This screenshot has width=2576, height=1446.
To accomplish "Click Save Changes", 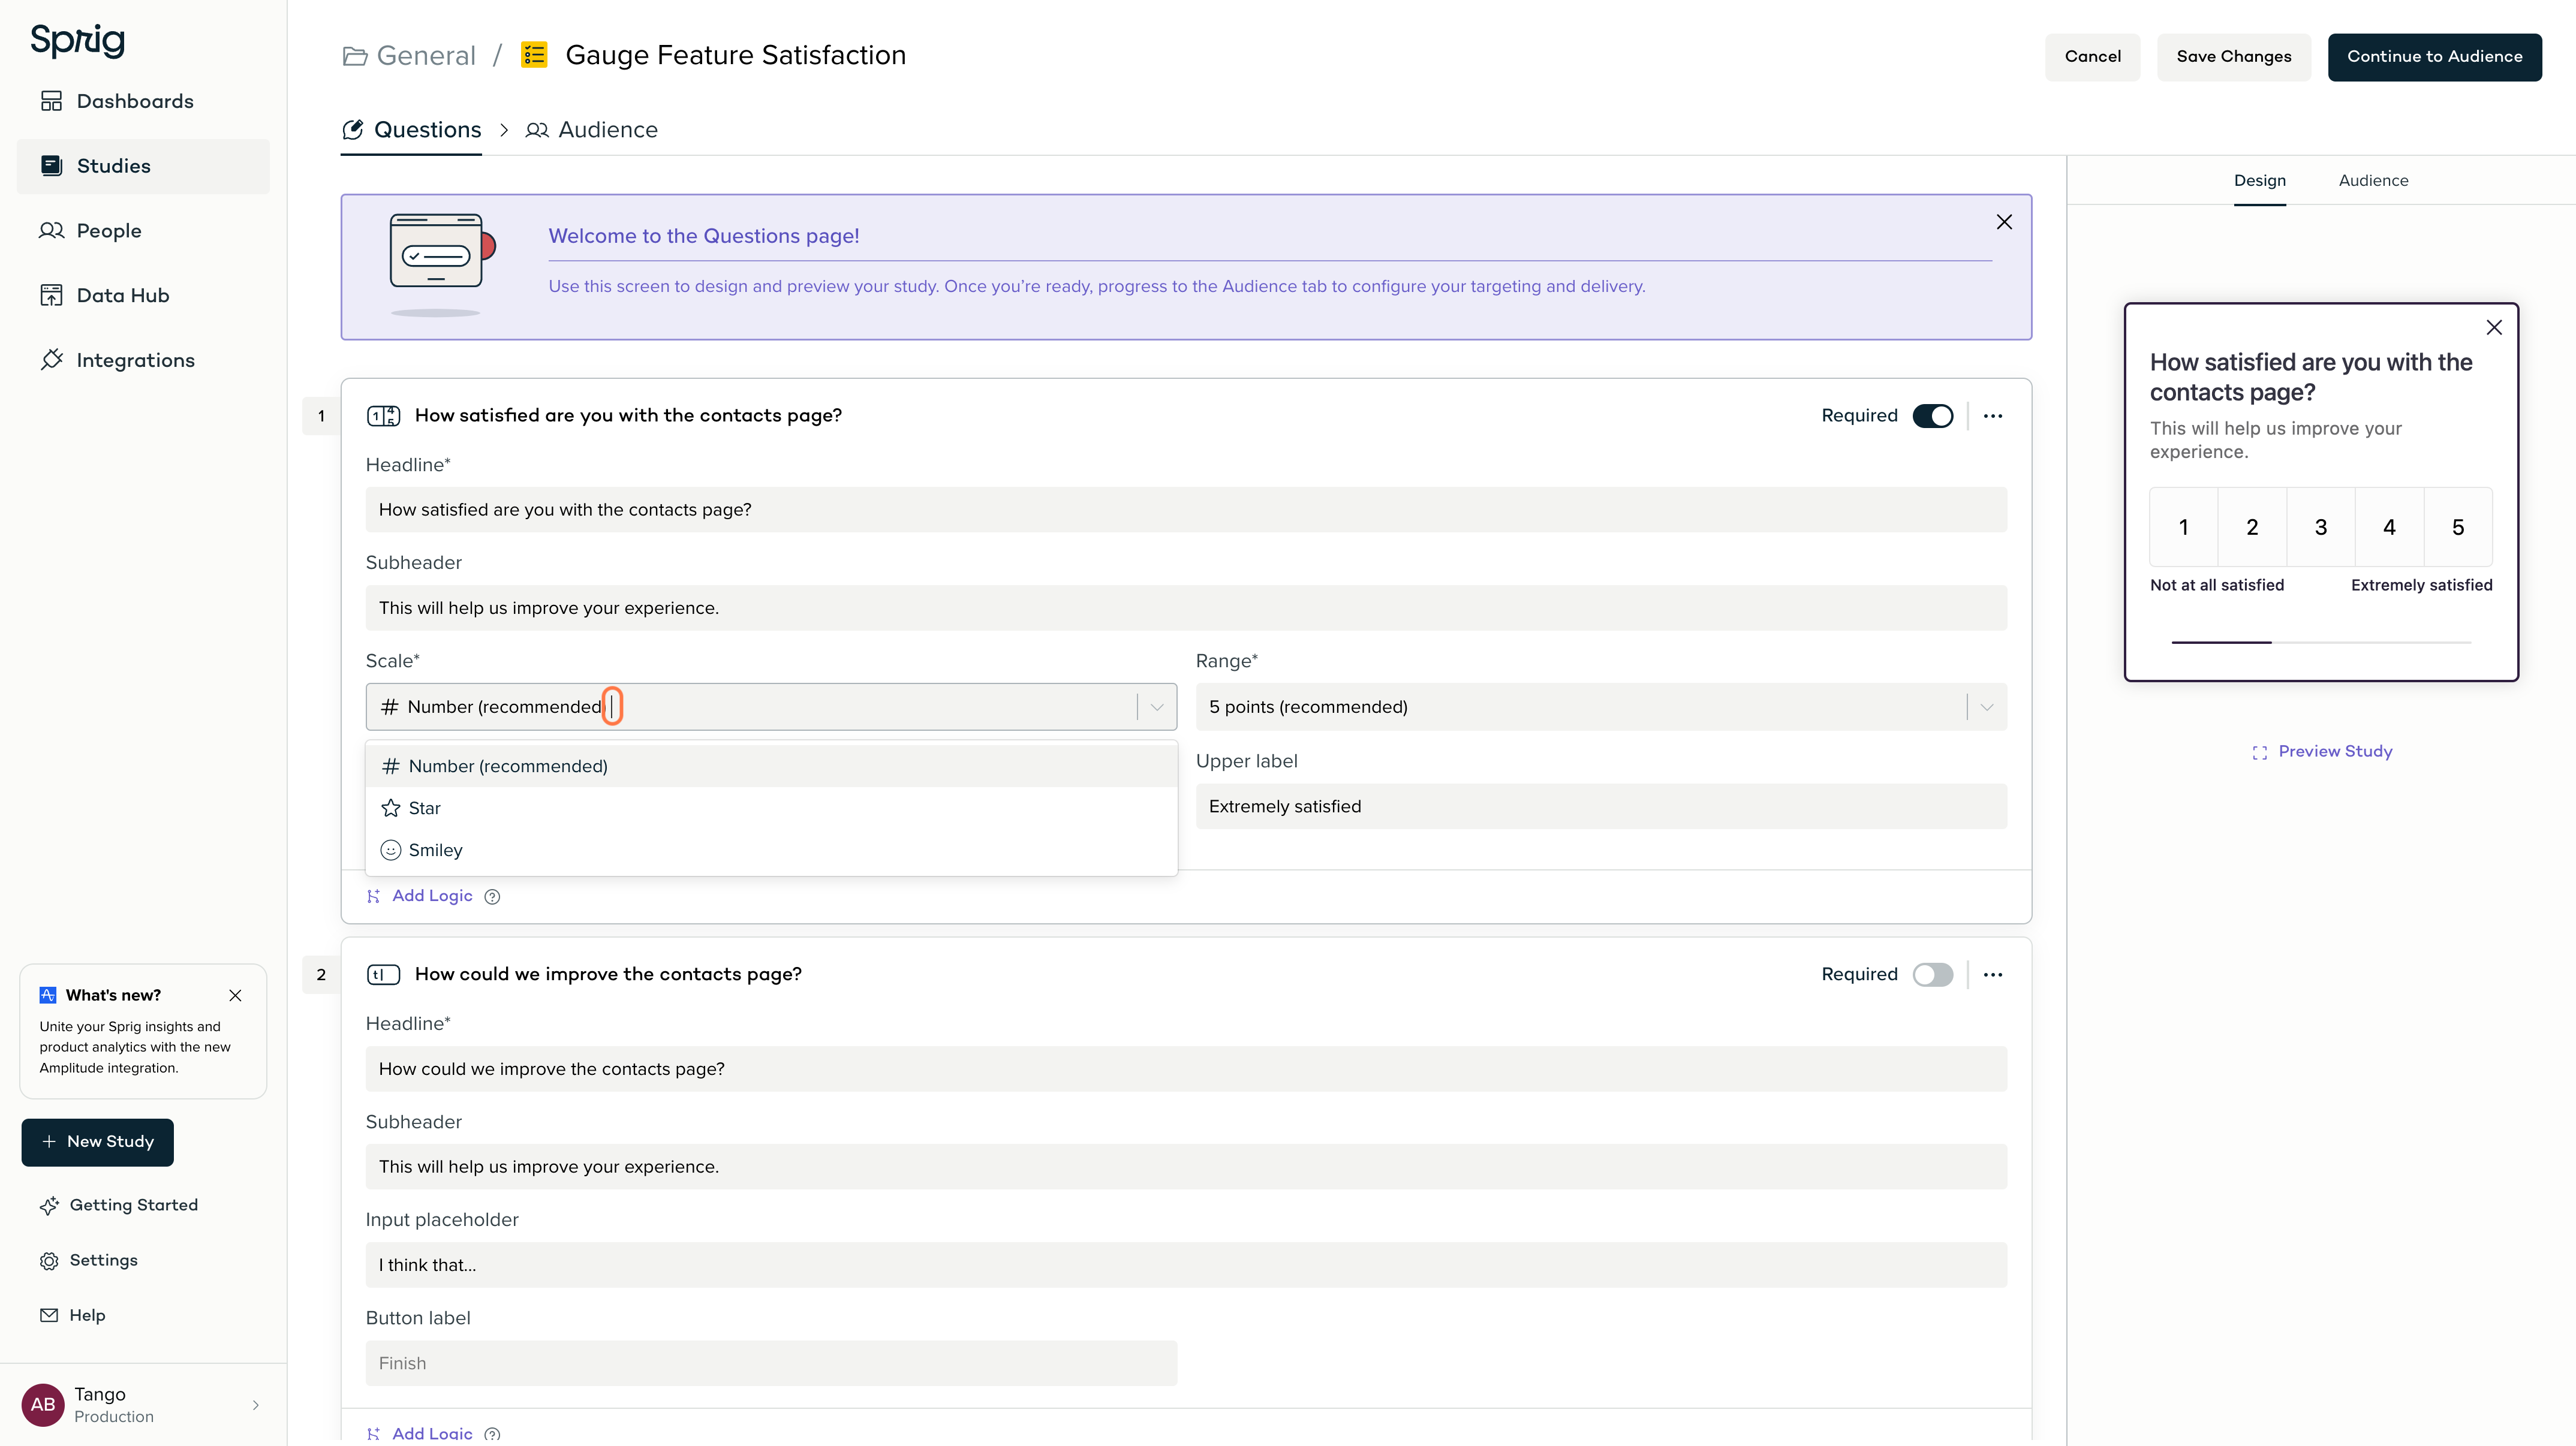I will coord(2233,57).
